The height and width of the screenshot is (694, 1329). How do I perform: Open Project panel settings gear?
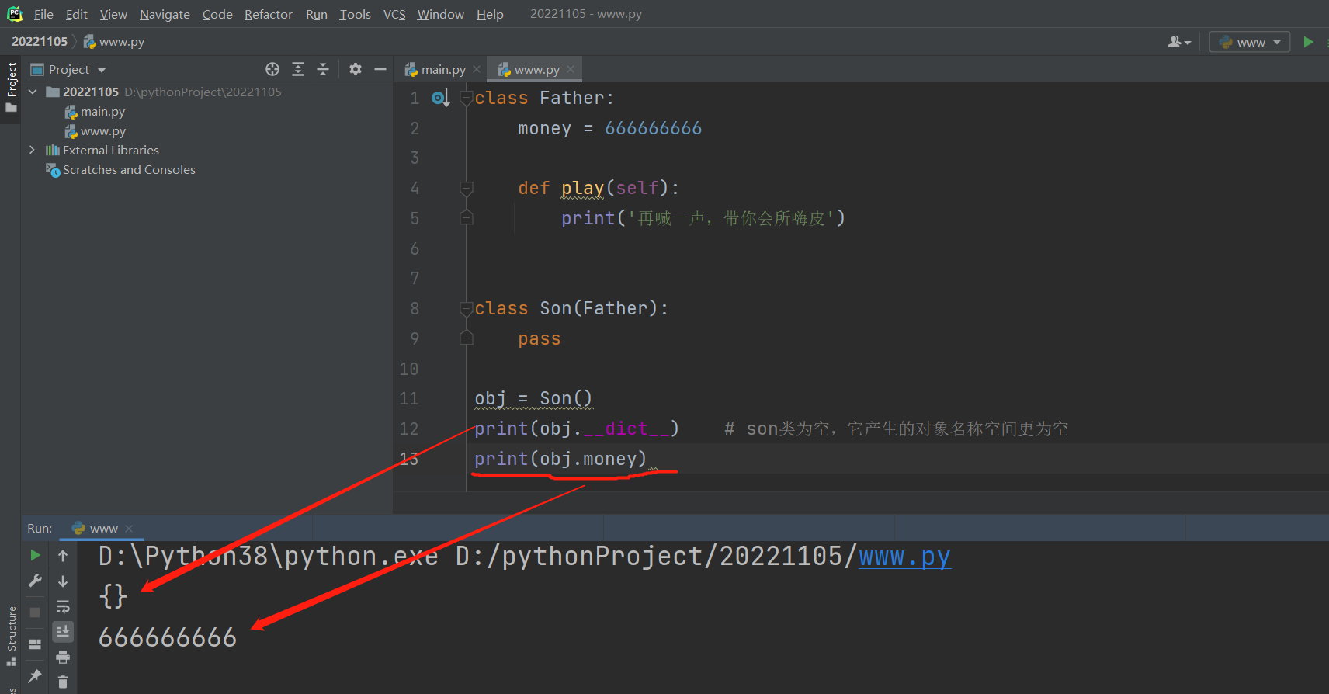pos(356,69)
